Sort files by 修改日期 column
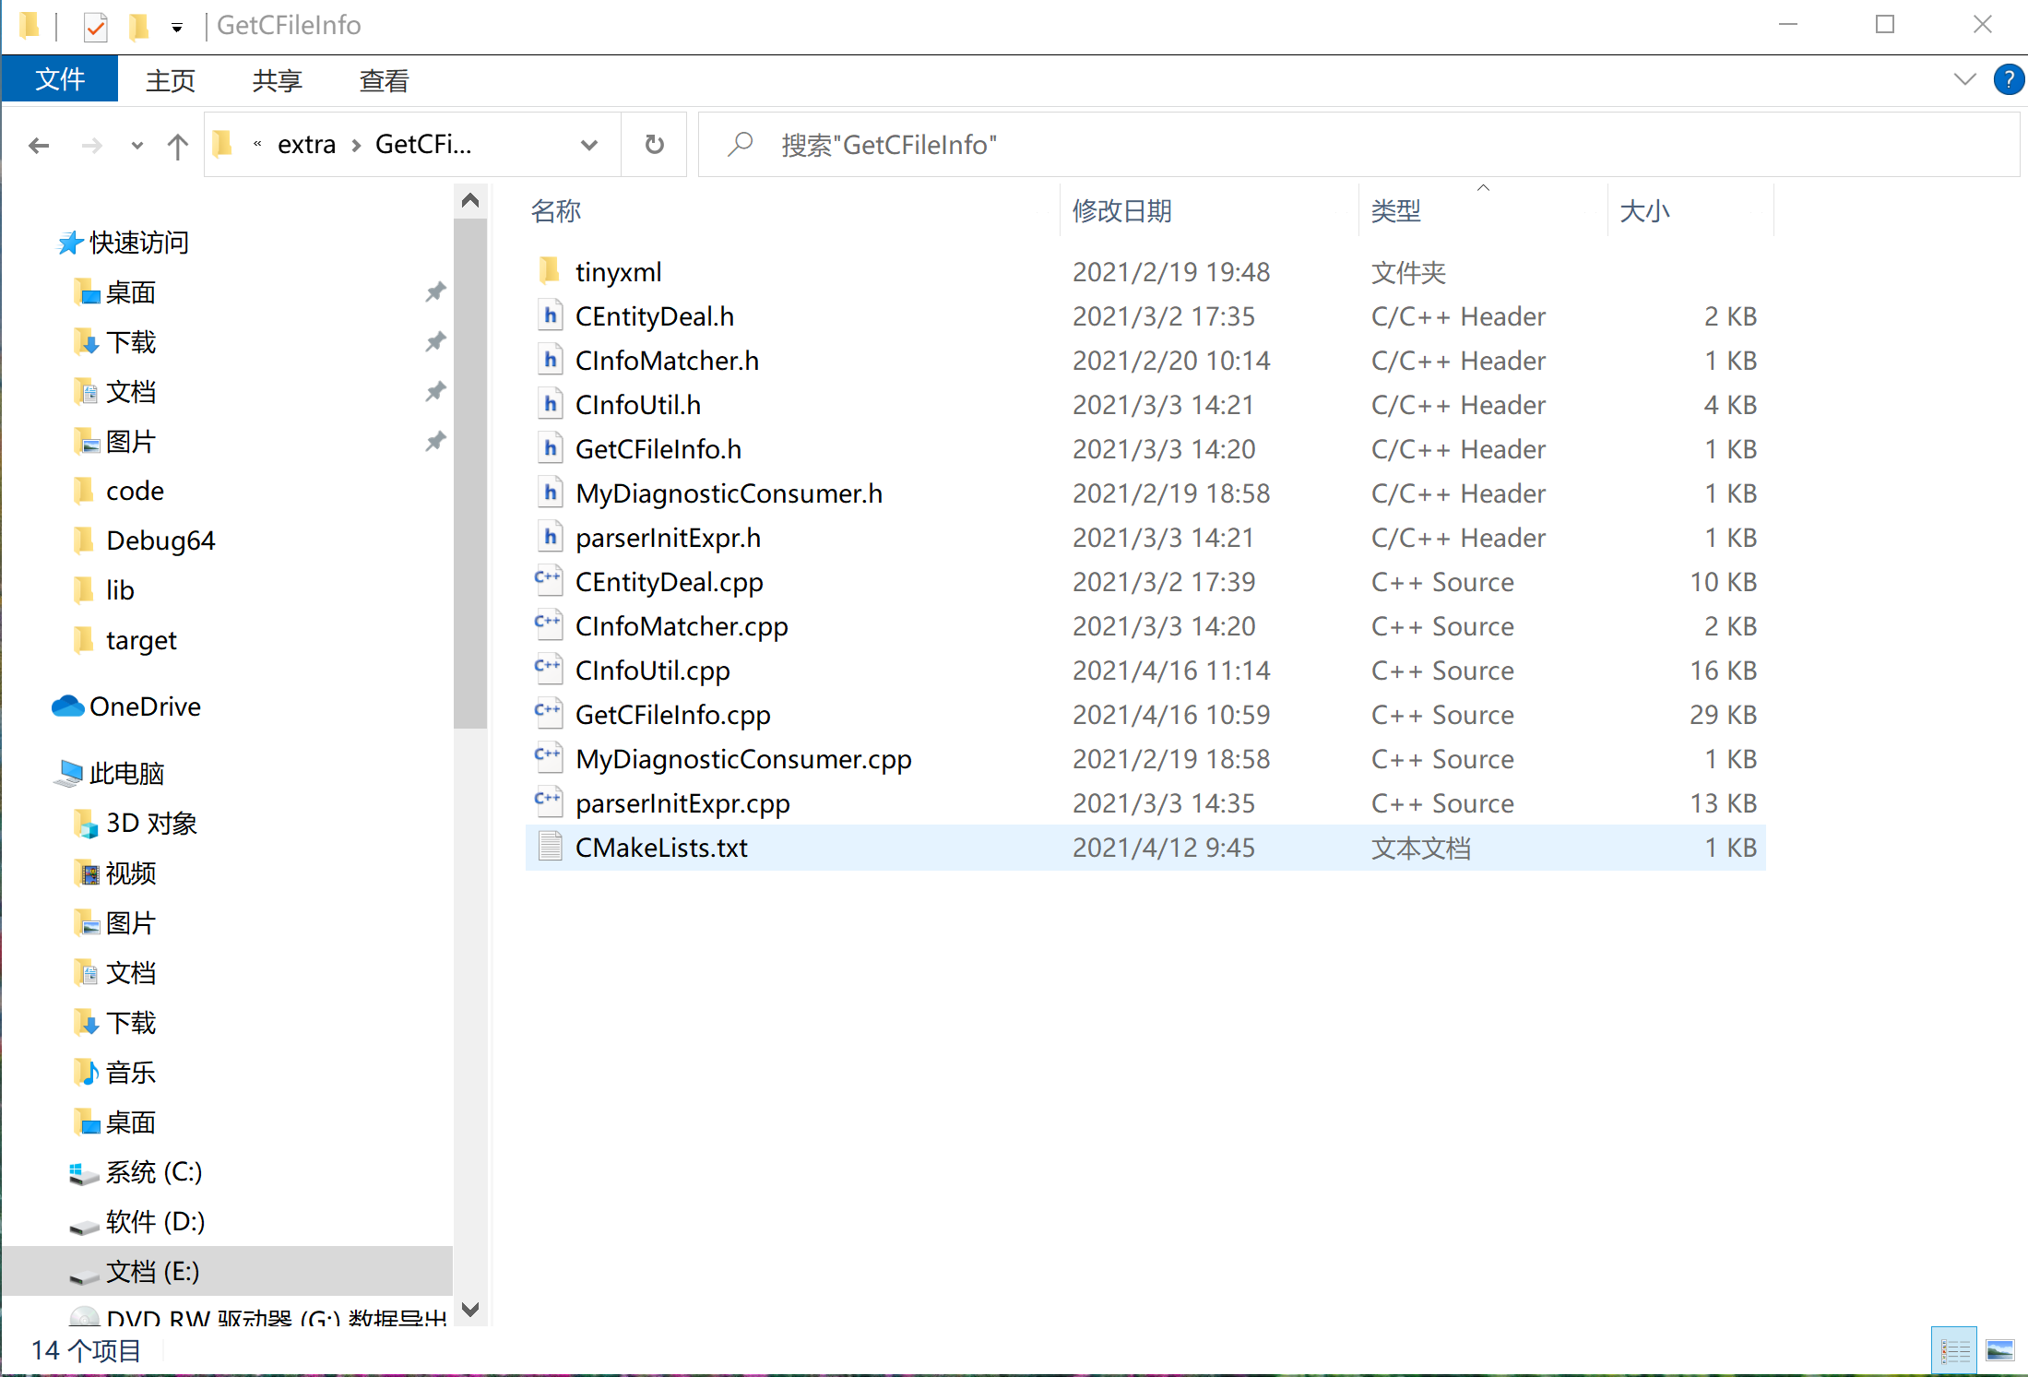Image resolution: width=2028 pixels, height=1377 pixels. (1121, 211)
